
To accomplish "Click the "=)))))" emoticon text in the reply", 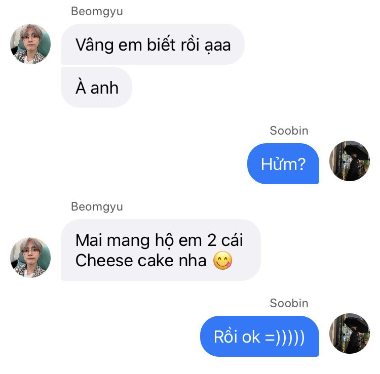I will coord(285,337).
